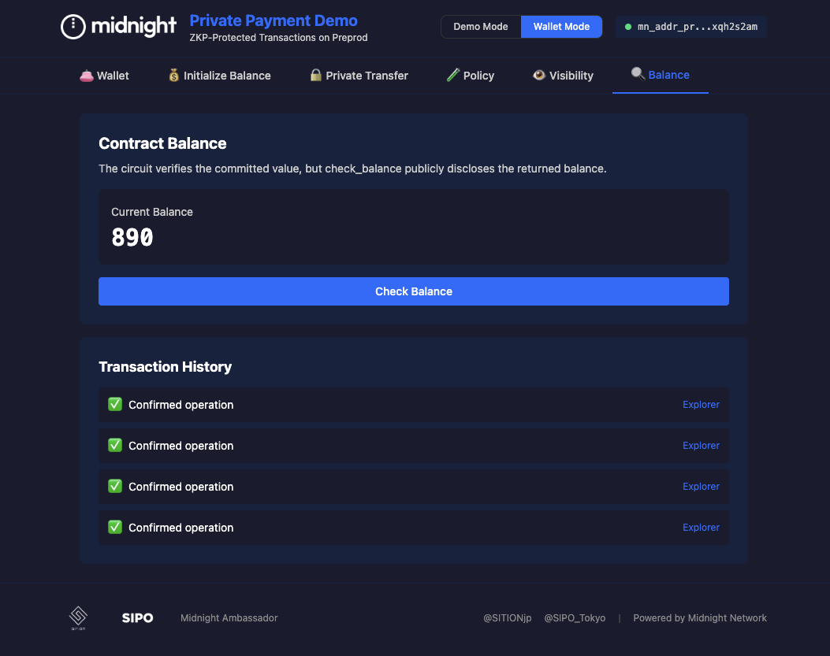Open Explorer link for second confirmed operation
830x656 pixels.
pyautogui.click(x=701, y=446)
